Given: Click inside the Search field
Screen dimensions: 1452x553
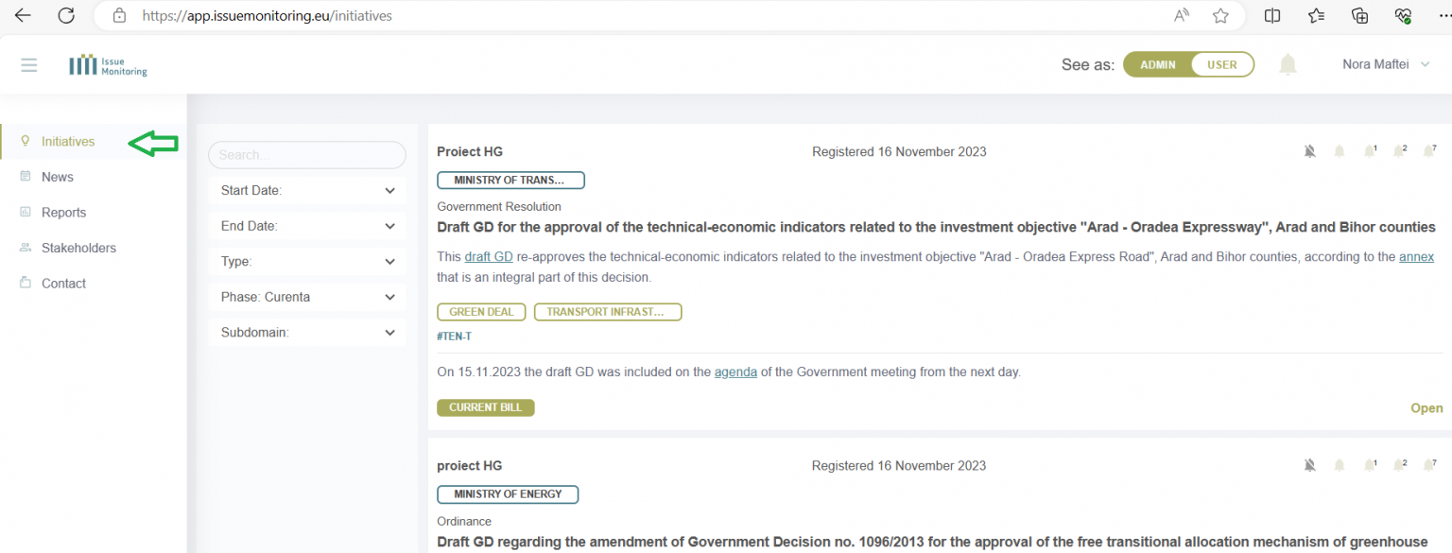Looking at the screenshot, I should tap(306, 154).
